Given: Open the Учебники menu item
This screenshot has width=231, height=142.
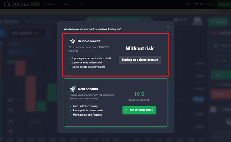Looking at the screenshot, I should 51,4.
